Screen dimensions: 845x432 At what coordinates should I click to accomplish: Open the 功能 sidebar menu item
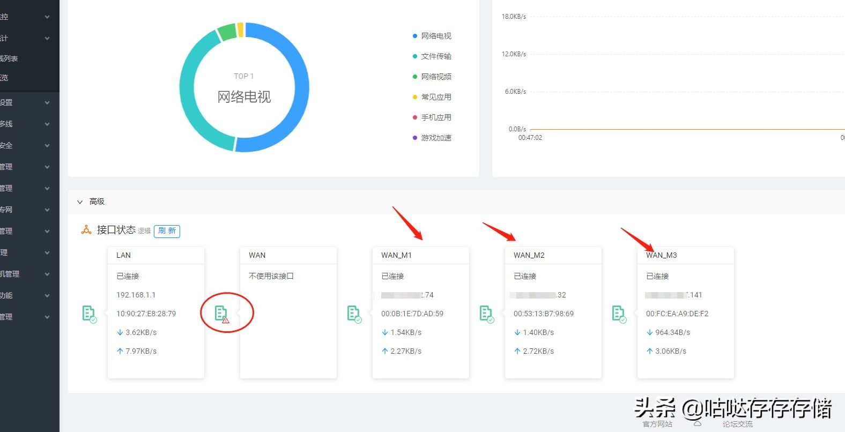coord(27,295)
